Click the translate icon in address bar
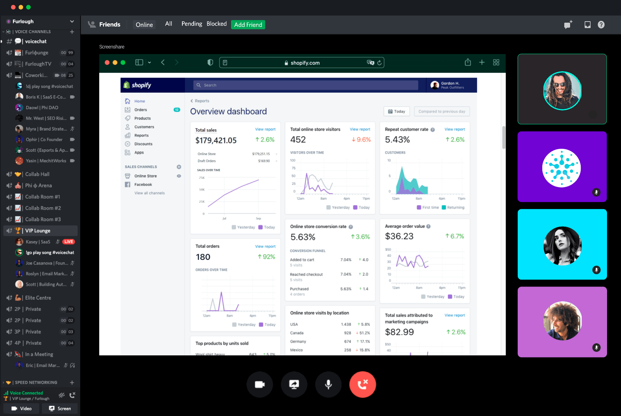This screenshot has height=416, width=621. (x=371, y=63)
